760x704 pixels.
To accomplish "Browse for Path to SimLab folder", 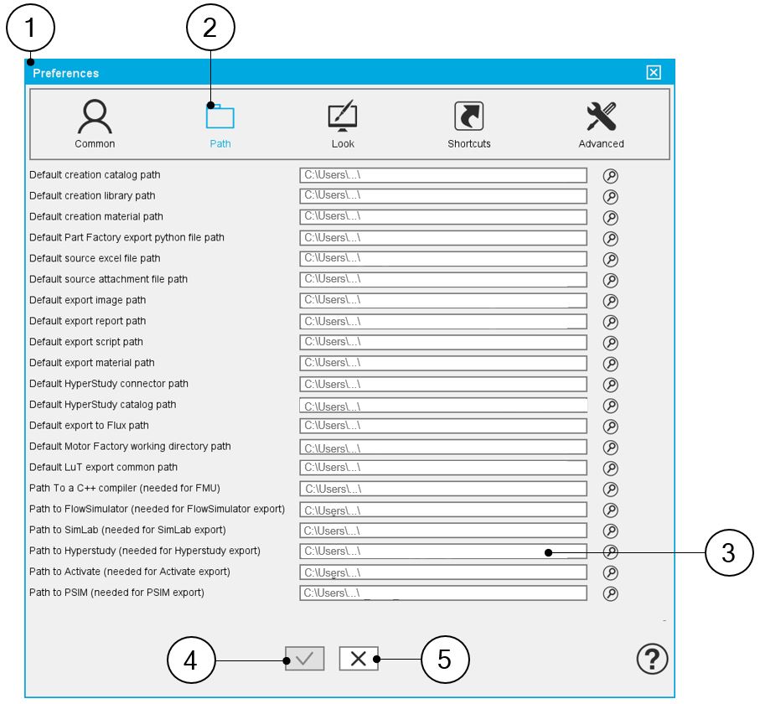I will pyautogui.click(x=610, y=531).
